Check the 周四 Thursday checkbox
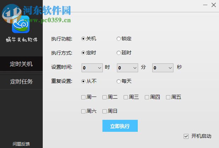Screen dimensions: 219x148 (147, 97)
